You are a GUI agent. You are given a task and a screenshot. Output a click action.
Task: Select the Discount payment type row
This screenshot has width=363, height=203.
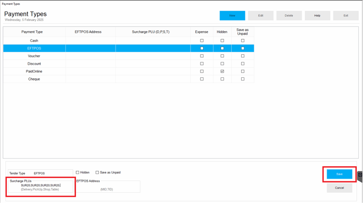129,64
